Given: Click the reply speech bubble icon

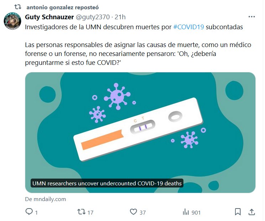Looking at the screenshot, I should [29, 212].
